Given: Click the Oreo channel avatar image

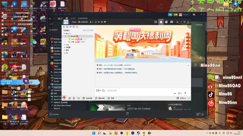Looking at the screenshot, I should (66, 22).
